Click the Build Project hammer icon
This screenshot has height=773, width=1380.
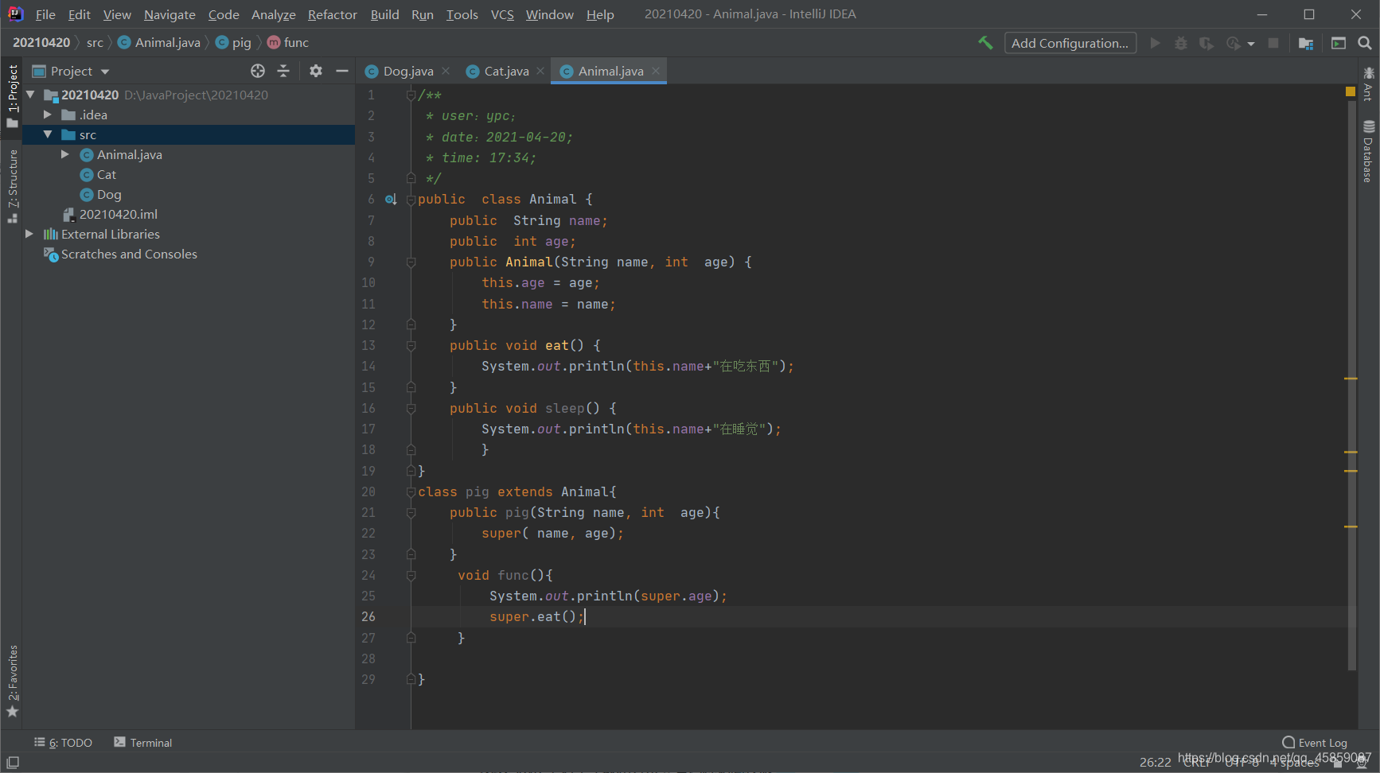pyautogui.click(x=985, y=43)
